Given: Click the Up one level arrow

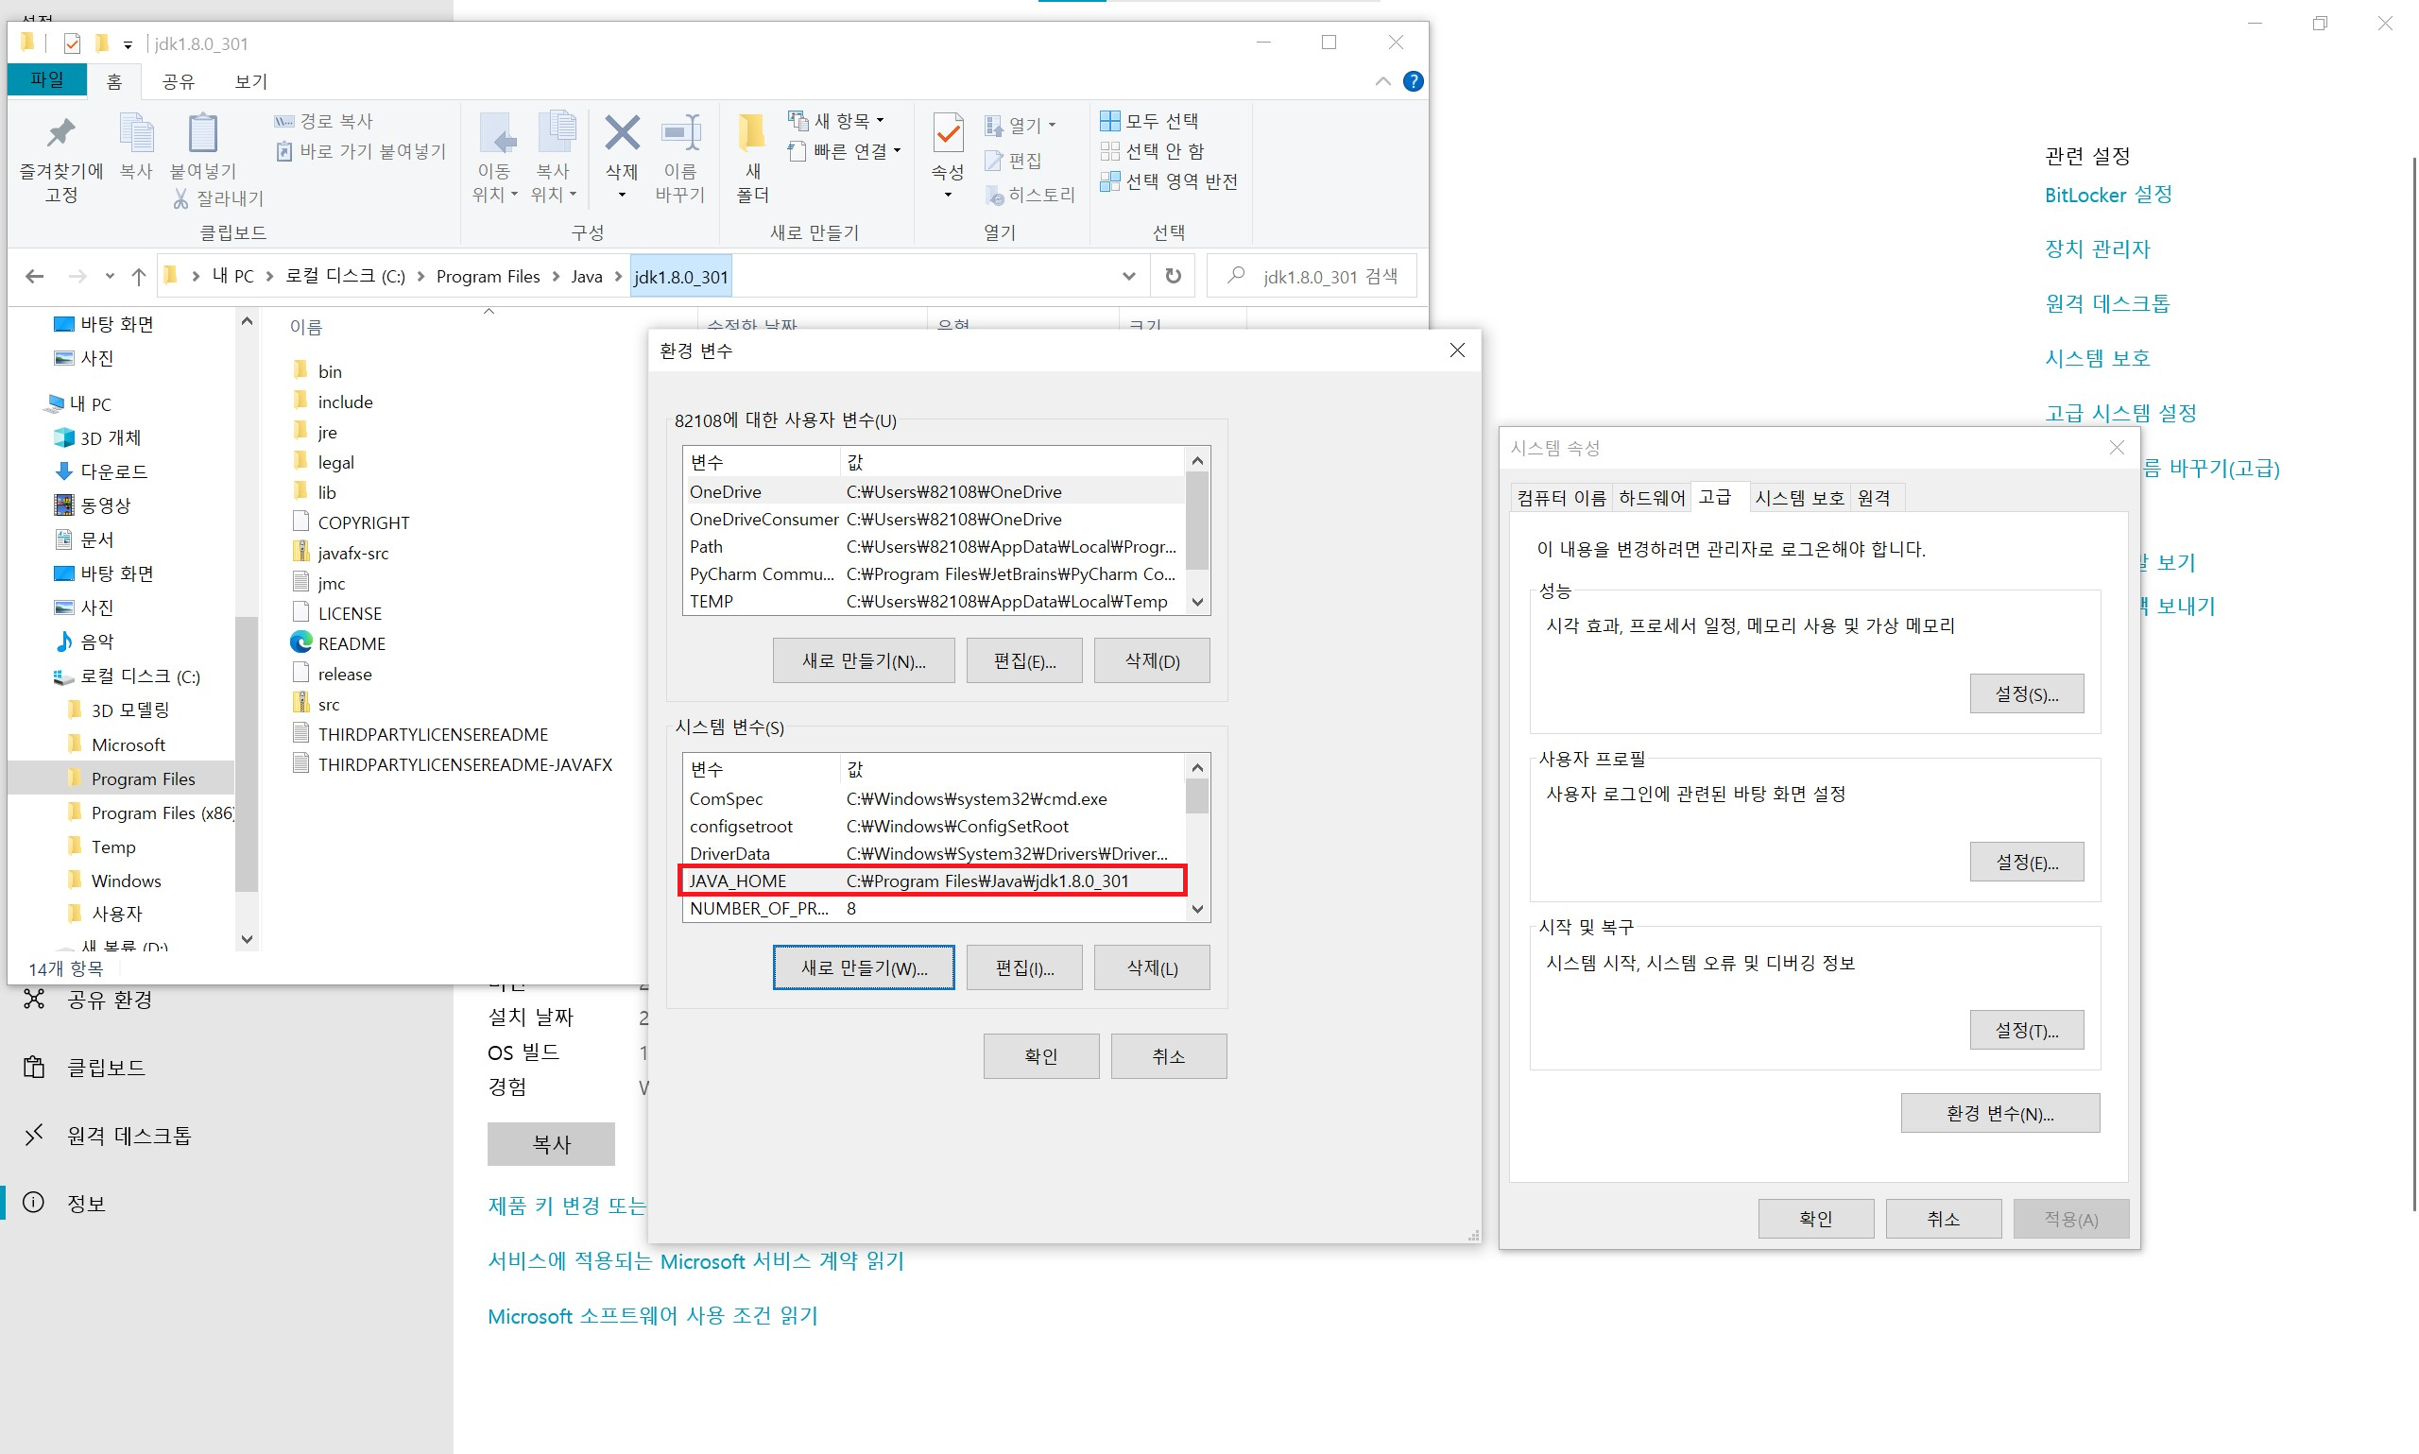Looking at the screenshot, I should pos(138,276).
